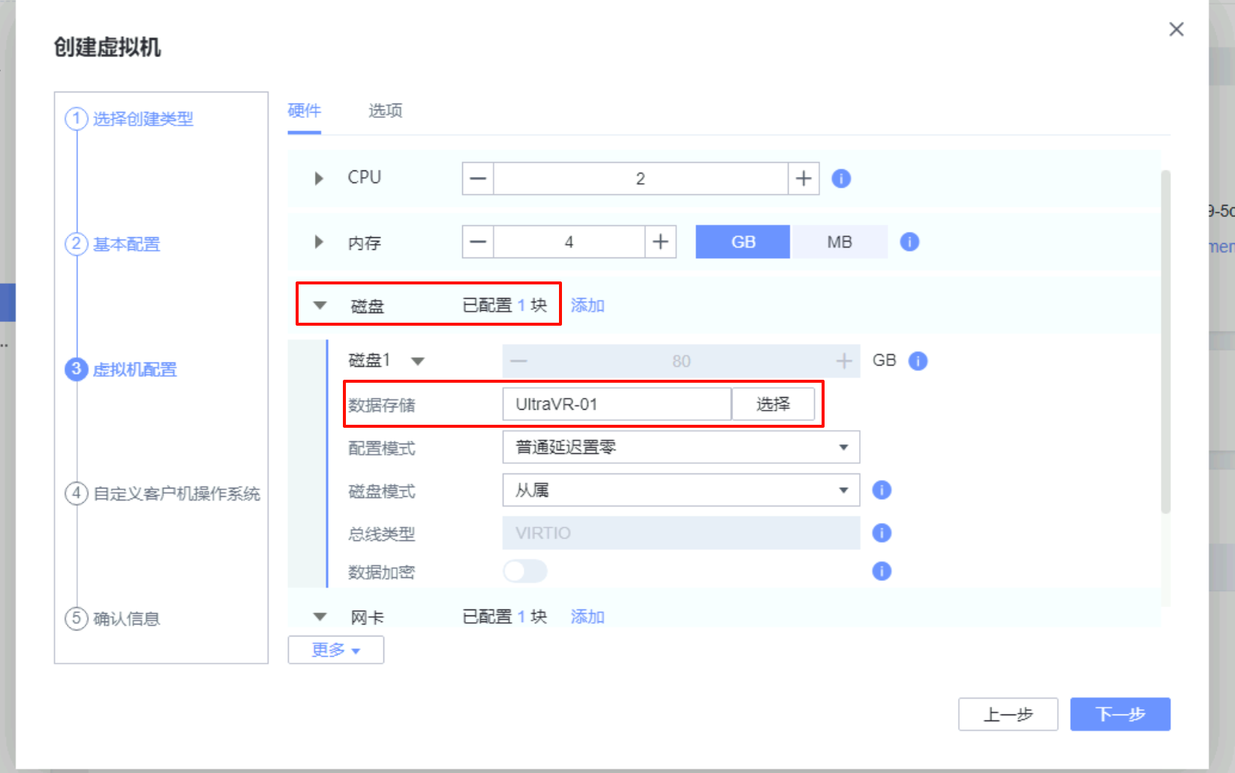Click the CPU count input field
Screen dimensions: 1235x773
click(x=640, y=179)
